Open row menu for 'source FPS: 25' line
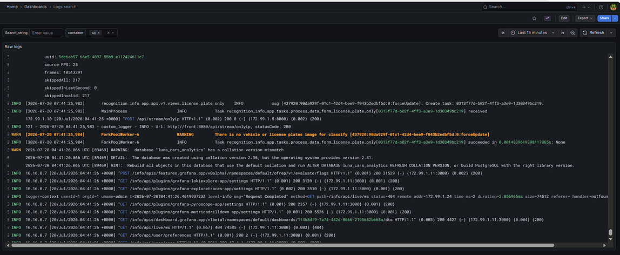The width and height of the screenshot is (620, 255). [x=8, y=64]
